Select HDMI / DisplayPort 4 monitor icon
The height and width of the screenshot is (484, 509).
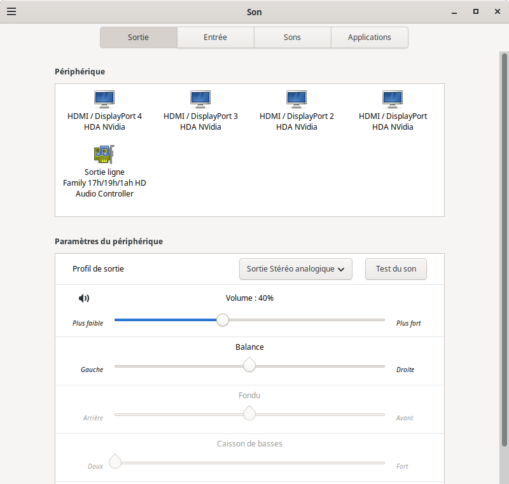point(104,99)
